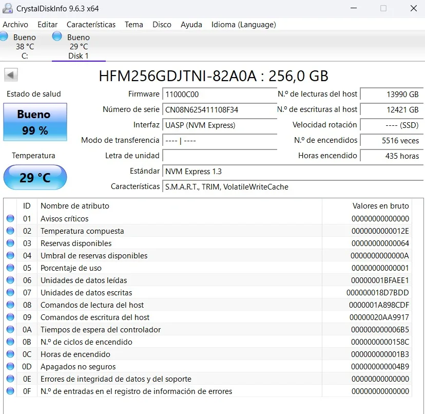Open the Ayuda menu
Viewport: 425px width, 414px height.
(x=191, y=25)
